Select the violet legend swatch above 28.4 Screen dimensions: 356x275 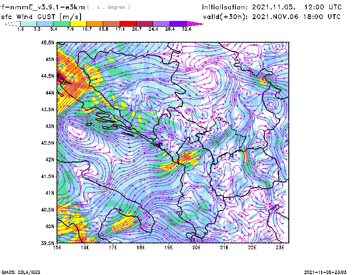coord(178,24)
